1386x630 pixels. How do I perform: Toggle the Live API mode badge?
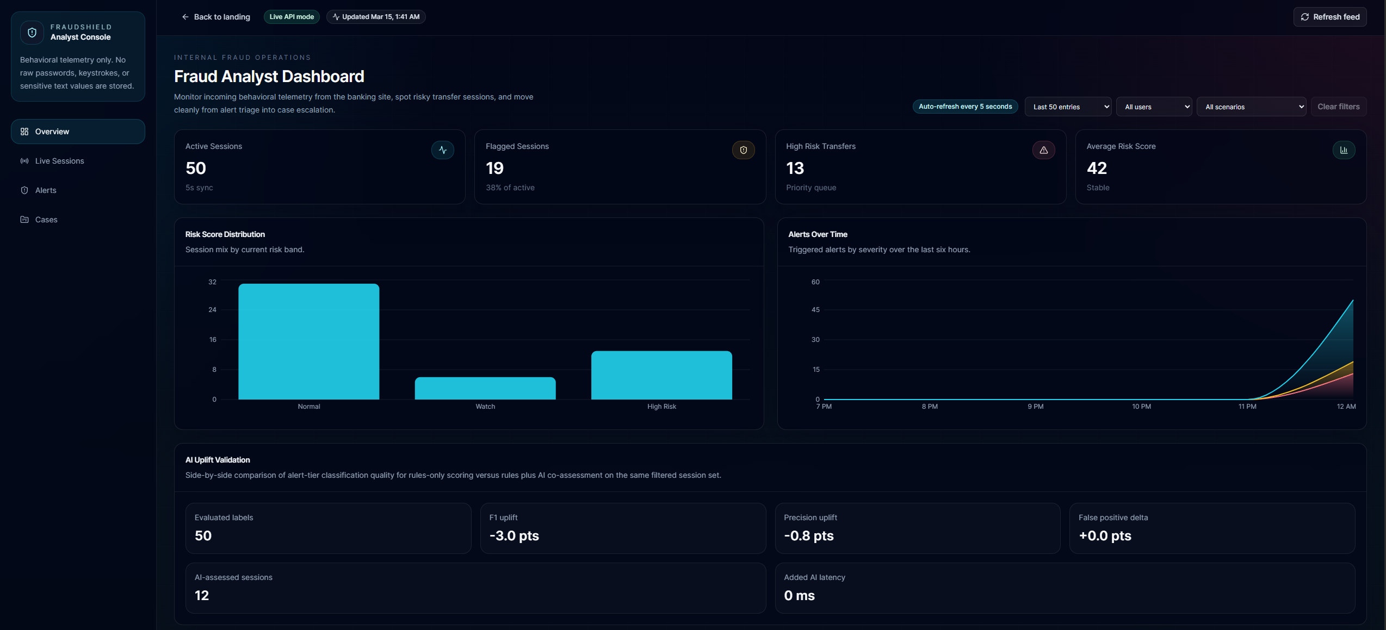[292, 17]
